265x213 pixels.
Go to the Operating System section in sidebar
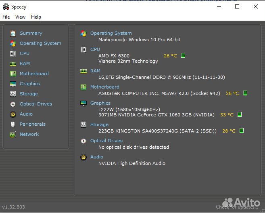40,43
